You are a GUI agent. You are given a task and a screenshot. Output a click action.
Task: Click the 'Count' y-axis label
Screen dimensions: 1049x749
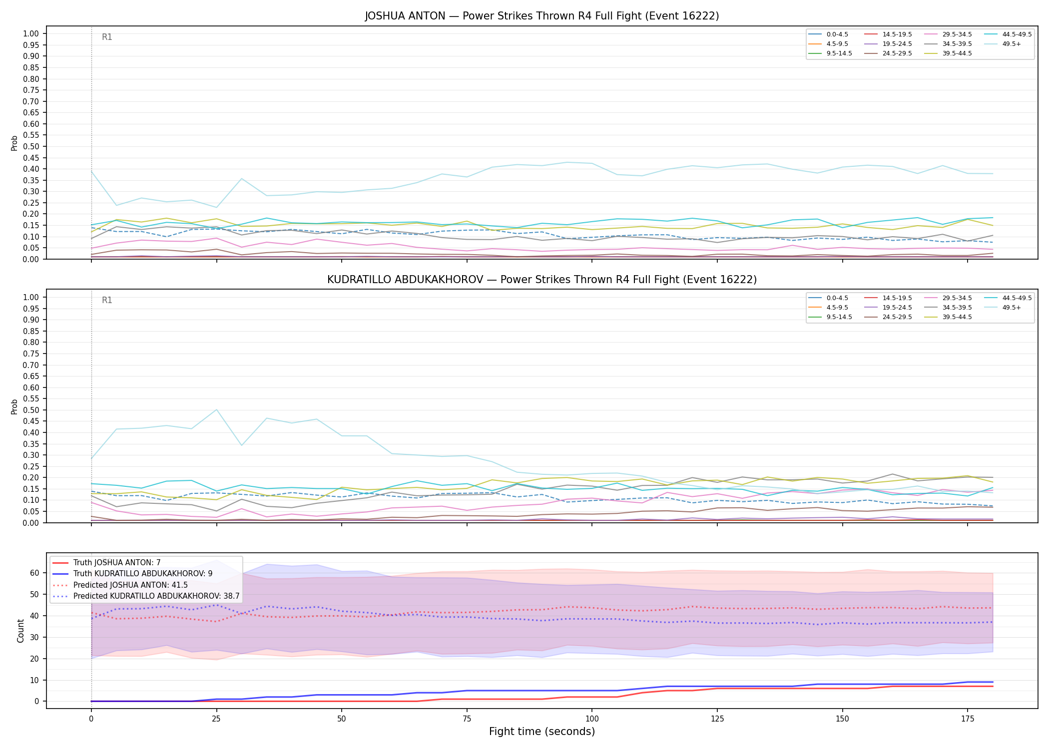pyautogui.click(x=20, y=631)
